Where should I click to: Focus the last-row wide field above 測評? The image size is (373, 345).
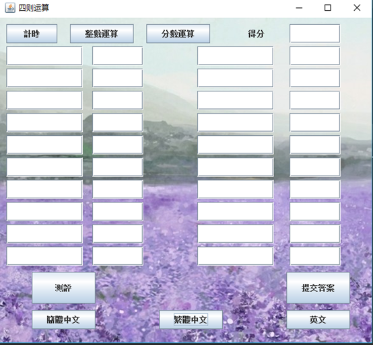(x=44, y=256)
